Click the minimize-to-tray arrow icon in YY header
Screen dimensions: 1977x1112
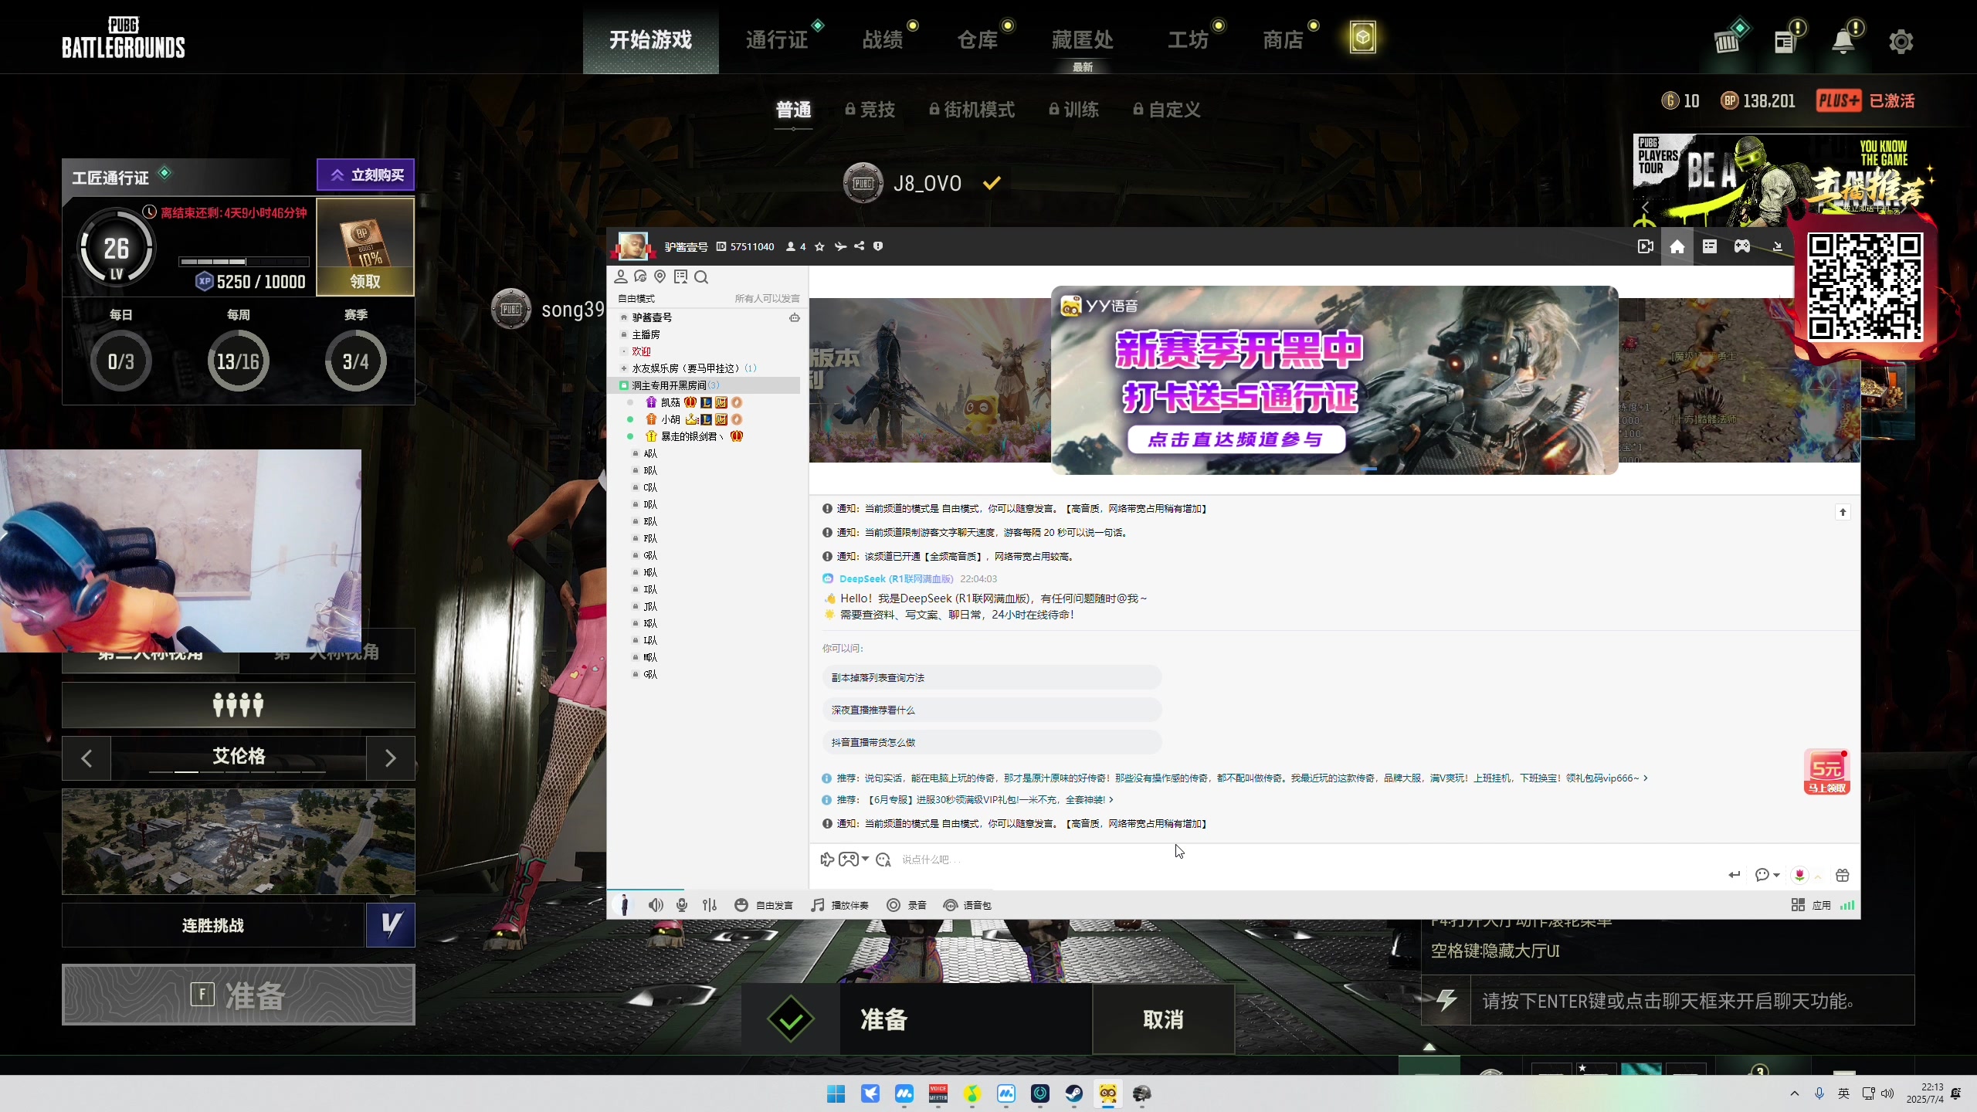coord(1777,246)
